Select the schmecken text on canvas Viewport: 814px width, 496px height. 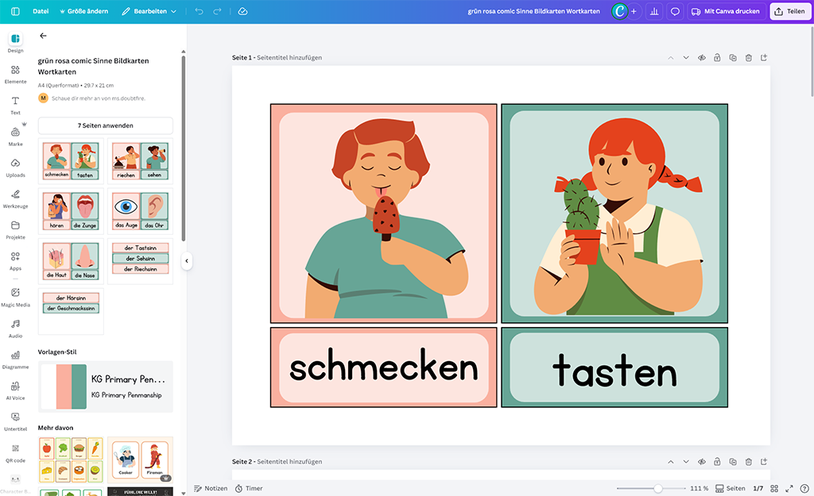(x=384, y=367)
